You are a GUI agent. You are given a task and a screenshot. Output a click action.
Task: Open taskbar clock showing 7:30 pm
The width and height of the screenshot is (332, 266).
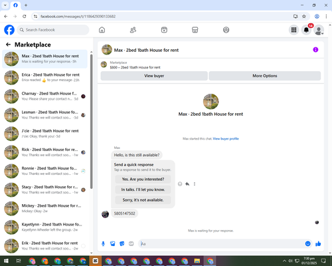click(x=309, y=261)
